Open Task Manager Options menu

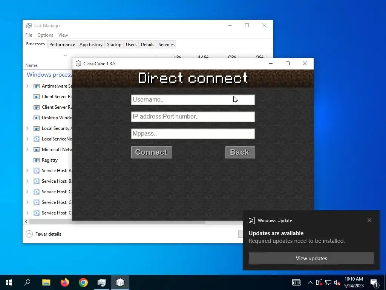coord(45,35)
